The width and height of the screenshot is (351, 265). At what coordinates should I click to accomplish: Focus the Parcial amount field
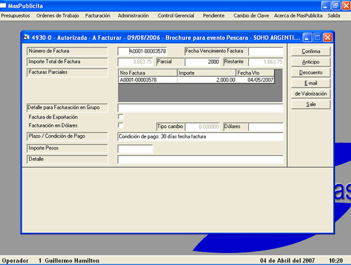click(202, 62)
